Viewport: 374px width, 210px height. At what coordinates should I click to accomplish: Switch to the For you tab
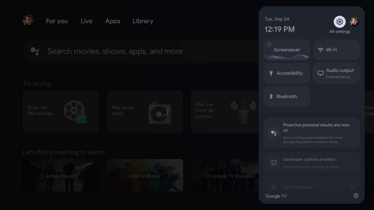57,21
